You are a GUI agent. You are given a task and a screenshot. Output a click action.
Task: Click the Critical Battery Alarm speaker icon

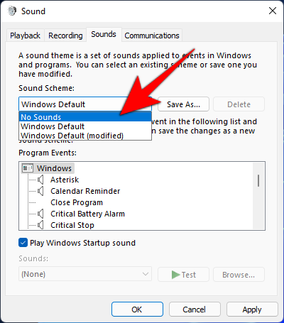click(40, 214)
